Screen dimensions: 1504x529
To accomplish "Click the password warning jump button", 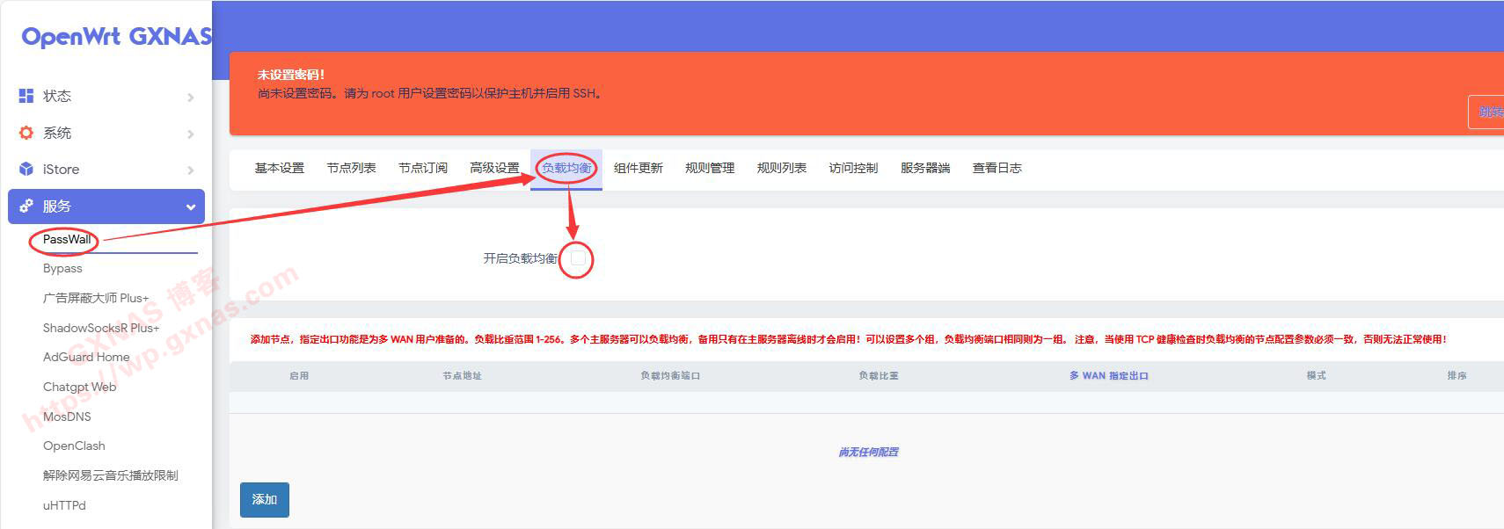I will (1488, 112).
